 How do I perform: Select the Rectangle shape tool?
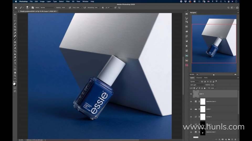(15, 69)
